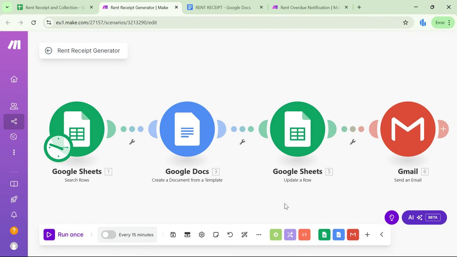Open a new browser tab

tap(359, 7)
